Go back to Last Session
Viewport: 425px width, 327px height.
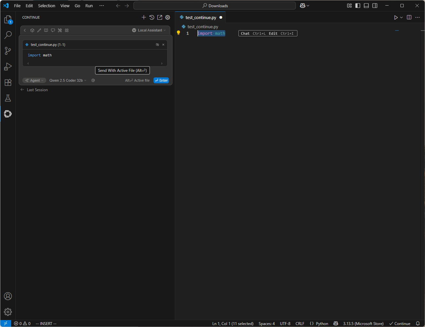click(34, 90)
